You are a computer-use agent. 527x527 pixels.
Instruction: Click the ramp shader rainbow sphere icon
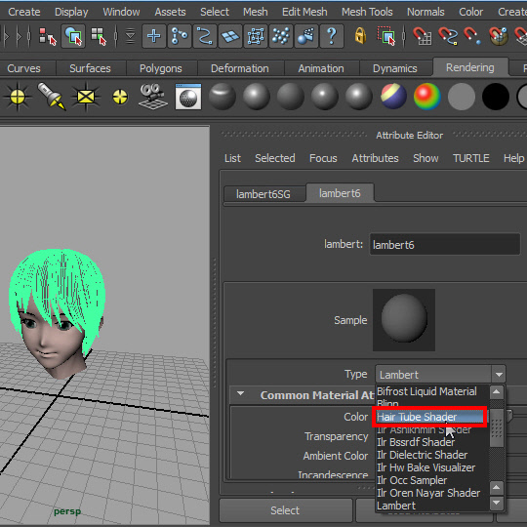(x=427, y=97)
